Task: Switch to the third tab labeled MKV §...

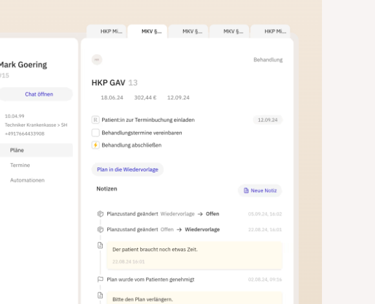Action: pos(188,31)
